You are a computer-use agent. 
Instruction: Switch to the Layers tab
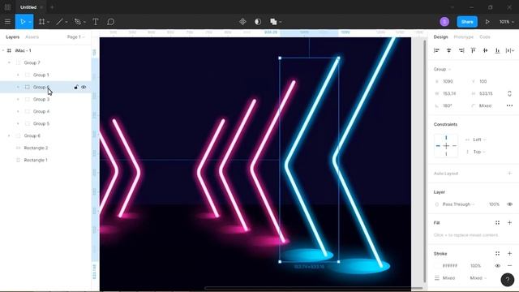[13, 37]
